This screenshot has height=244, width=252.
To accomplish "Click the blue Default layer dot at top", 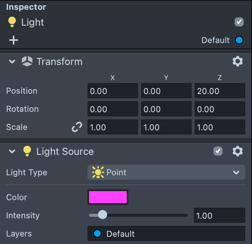I will 239,40.
